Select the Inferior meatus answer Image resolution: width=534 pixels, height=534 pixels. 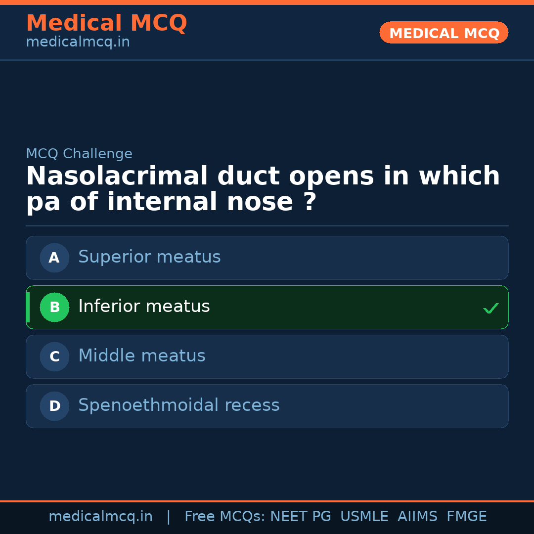[x=144, y=307]
